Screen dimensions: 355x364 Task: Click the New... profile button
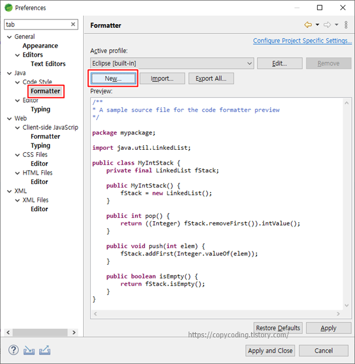pyautogui.click(x=113, y=78)
